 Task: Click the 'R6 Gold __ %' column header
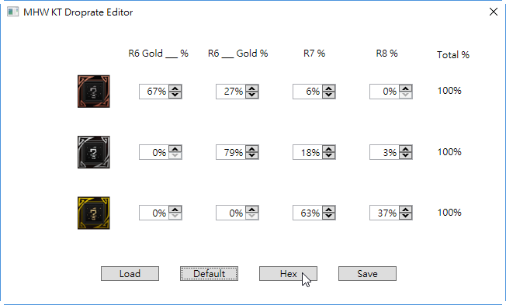[x=158, y=54]
